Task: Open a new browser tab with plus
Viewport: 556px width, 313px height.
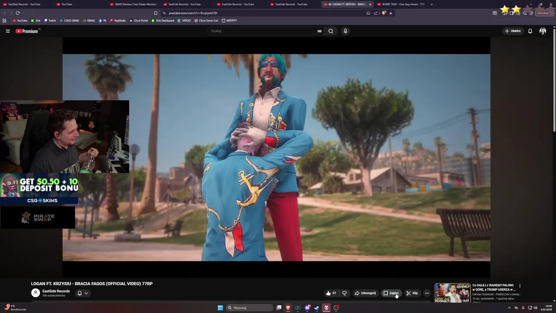Action: (431, 4)
